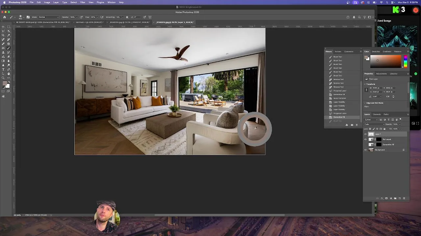
Task: Select the Gradient tool
Action: point(3,61)
